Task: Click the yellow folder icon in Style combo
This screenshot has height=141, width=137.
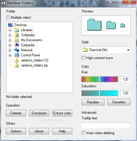Action: [85, 50]
